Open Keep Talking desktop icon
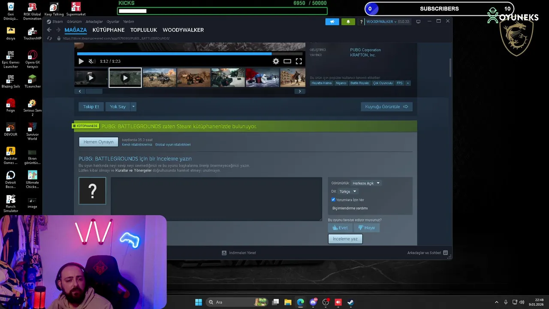Viewport: 549px width, 309px height. (x=54, y=9)
